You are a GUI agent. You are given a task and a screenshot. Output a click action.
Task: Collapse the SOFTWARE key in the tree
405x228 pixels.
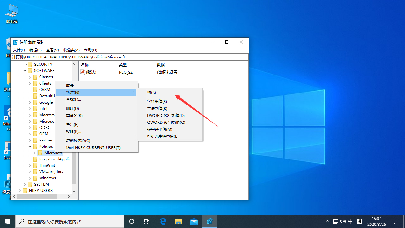[x=25, y=70]
